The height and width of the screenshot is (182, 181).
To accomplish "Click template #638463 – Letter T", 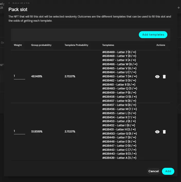I will 120,76.
